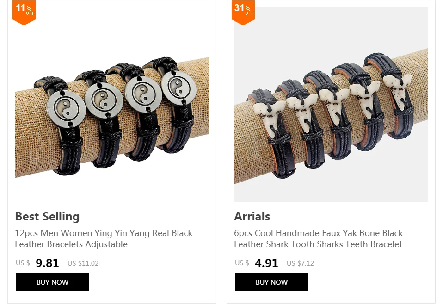
Task: Click the 9.81 sale price
Action: coord(47,263)
